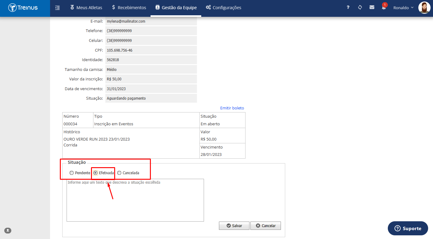This screenshot has width=433, height=239.
Task: Click the Identidade value 562818
Action: tap(151, 60)
